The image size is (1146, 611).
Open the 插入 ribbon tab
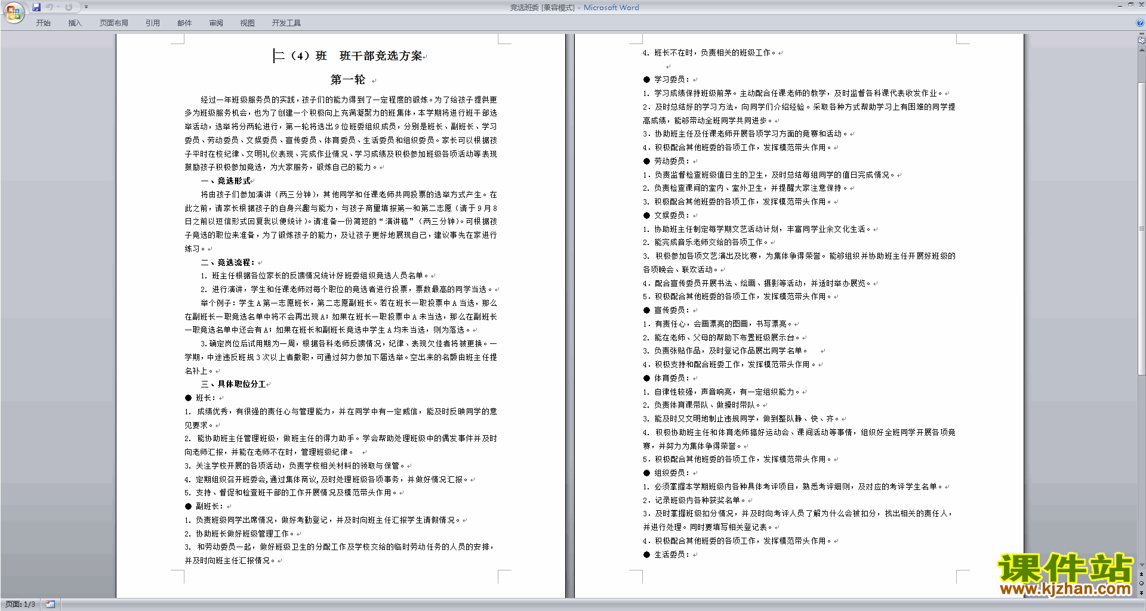[75, 23]
